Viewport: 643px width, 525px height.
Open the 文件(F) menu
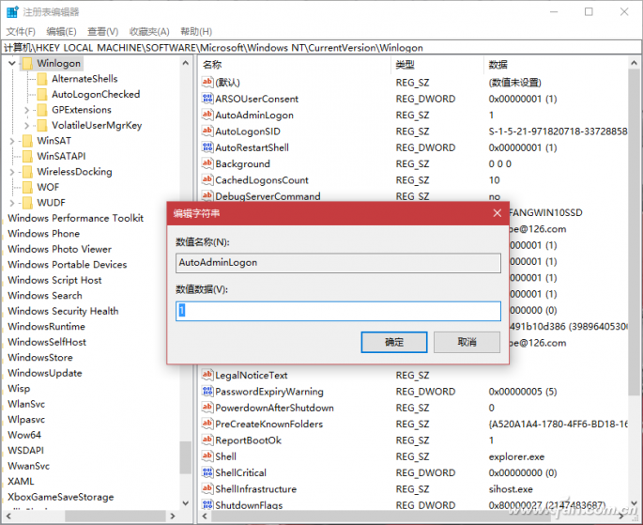(x=21, y=32)
